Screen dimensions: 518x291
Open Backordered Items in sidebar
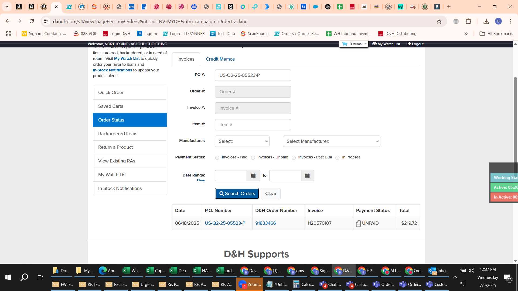[130, 134]
